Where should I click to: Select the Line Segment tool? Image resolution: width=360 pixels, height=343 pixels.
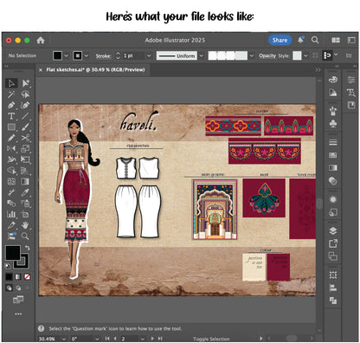pyautogui.click(x=26, y=116)
